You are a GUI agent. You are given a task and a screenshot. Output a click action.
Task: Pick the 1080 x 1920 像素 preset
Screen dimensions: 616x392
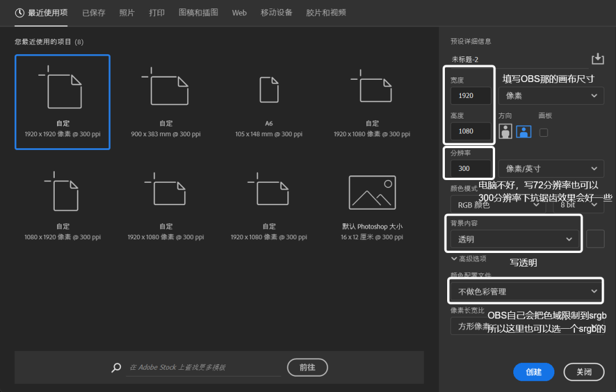pos(63,206)
